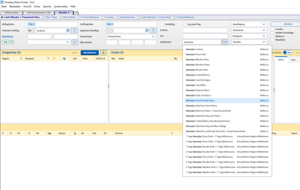Remove the FRA departure airport tag
The image size is (300, 190).
(34, 24)
